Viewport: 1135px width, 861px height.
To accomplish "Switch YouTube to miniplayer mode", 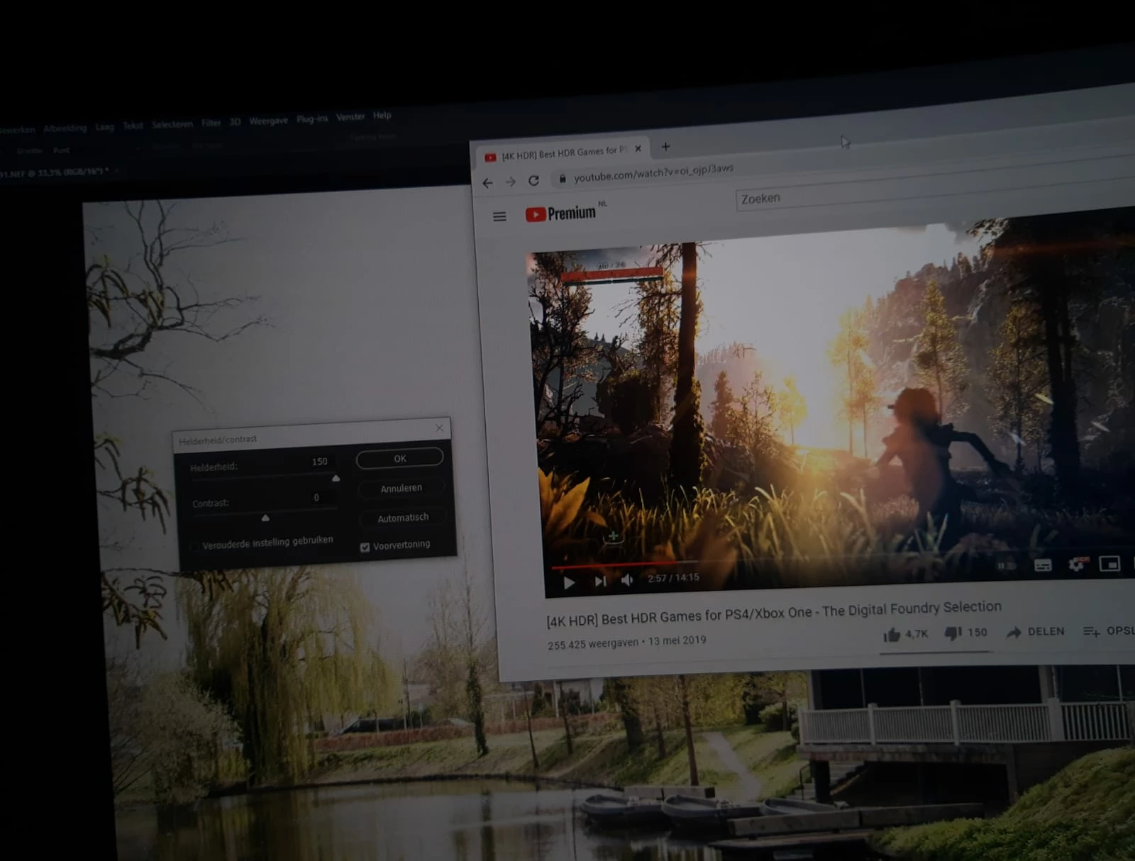I will click(1109, 563).
